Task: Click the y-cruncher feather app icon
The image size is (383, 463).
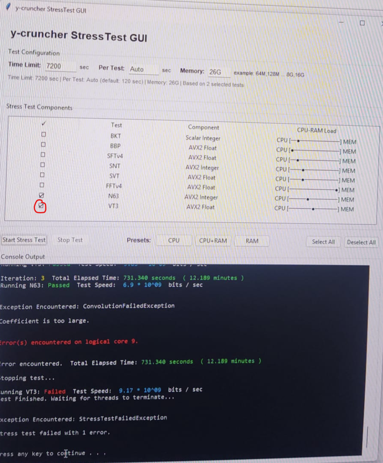Action: point(8,6)
